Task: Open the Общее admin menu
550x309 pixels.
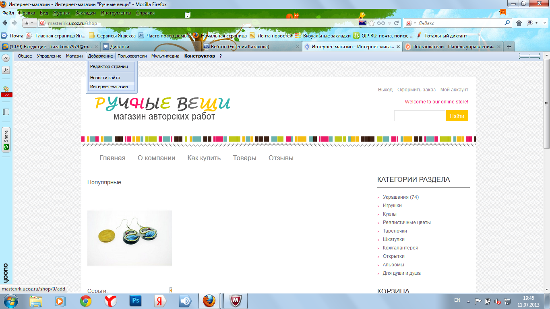Action: (x=25, y=56)
